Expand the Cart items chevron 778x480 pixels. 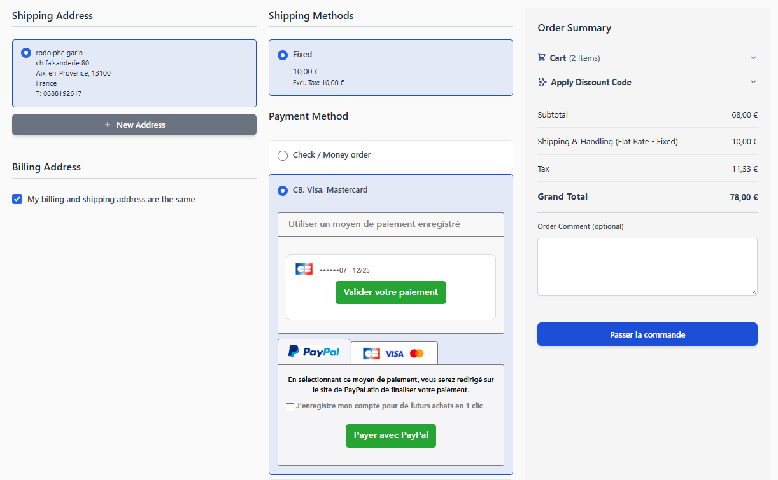[x=753, y=58]
